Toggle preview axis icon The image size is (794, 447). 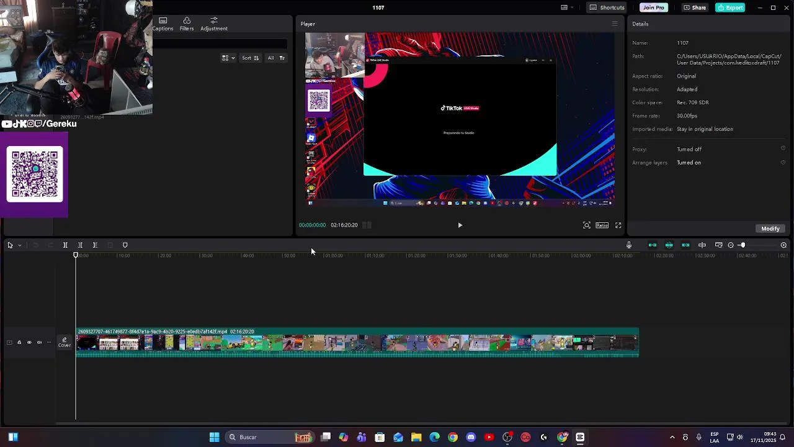(x=702, y=245)
